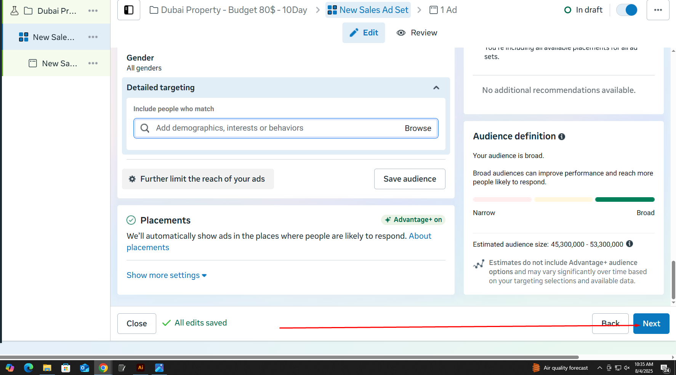The width and height of the screenshot is (676, 375).
Task: Select the Edit tab
Action: coord(364,33)
